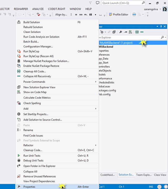Click the green dash collapse recursively toolbar icon
The width and height of the screenshot is (168, 189).
[x=142, y=32]
